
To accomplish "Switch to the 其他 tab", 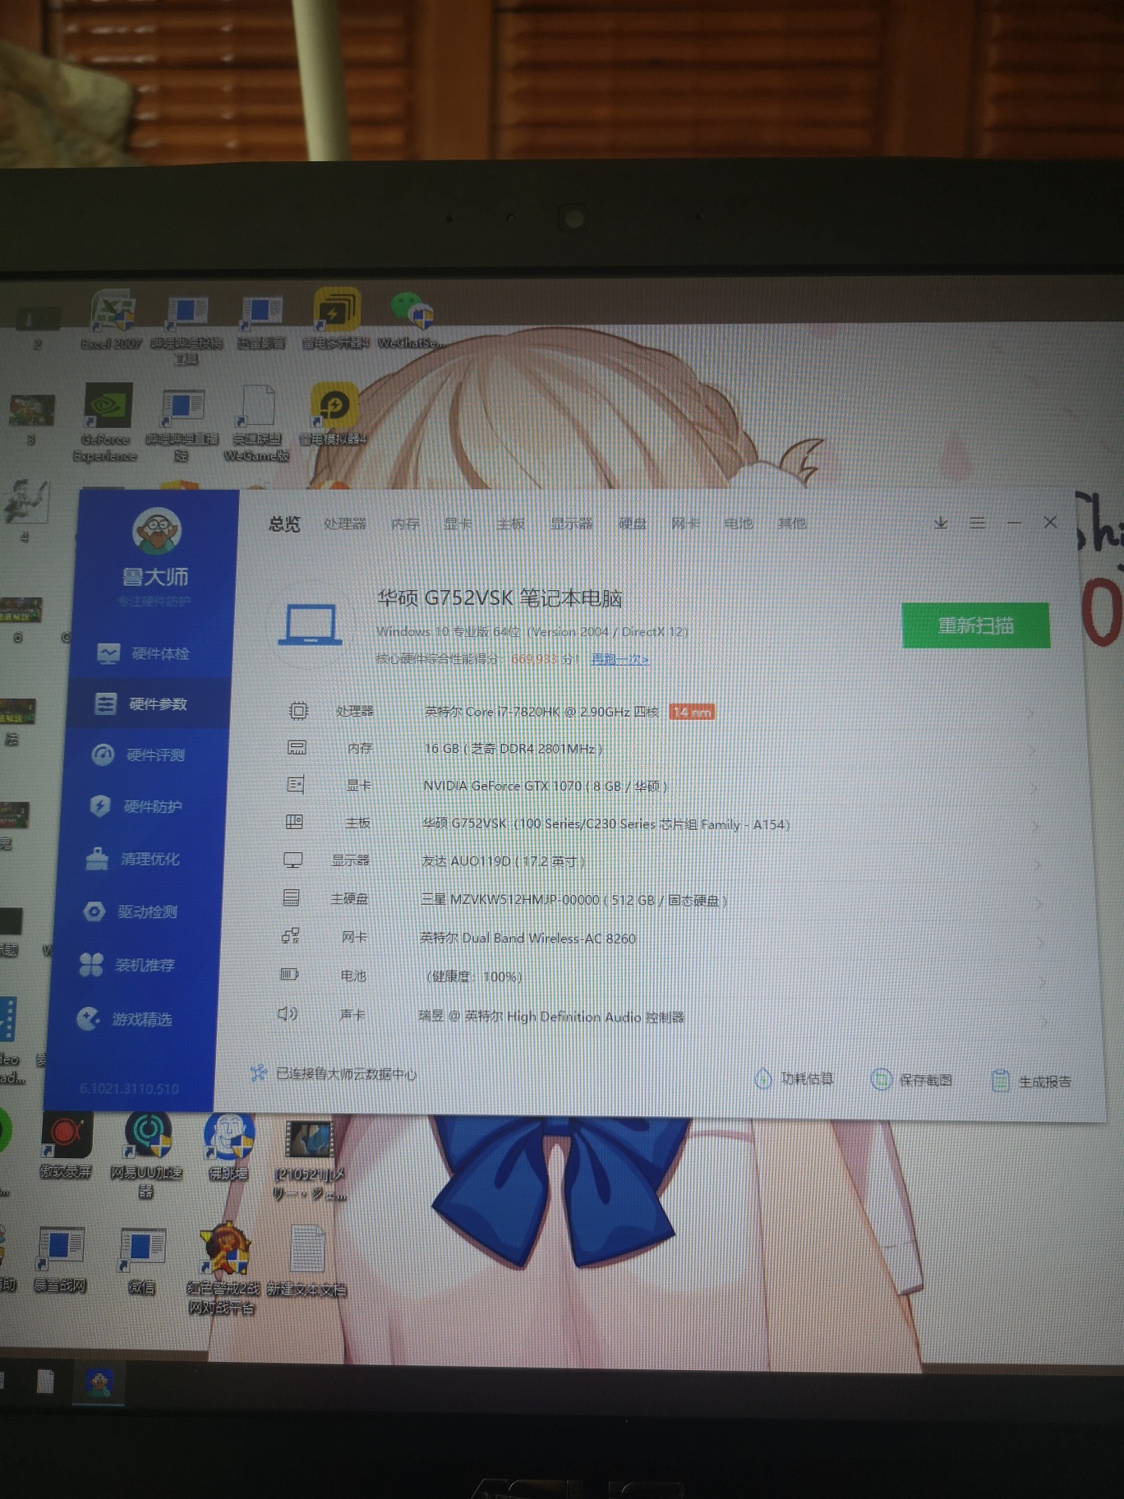I will click(791, 523).
